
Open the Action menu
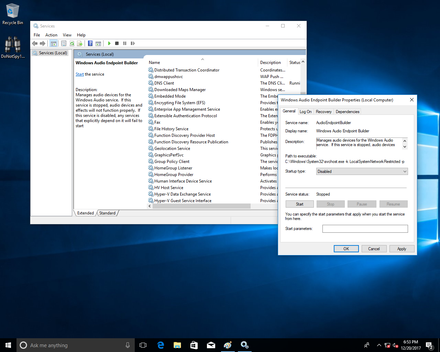[x=51, y=35]
